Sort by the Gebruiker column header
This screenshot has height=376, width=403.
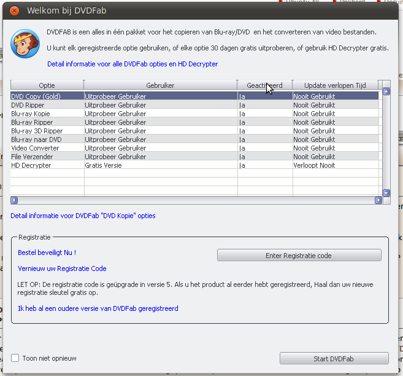click(160, 85)
